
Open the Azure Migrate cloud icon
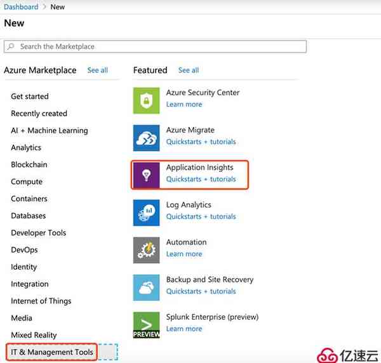point(146,138)
